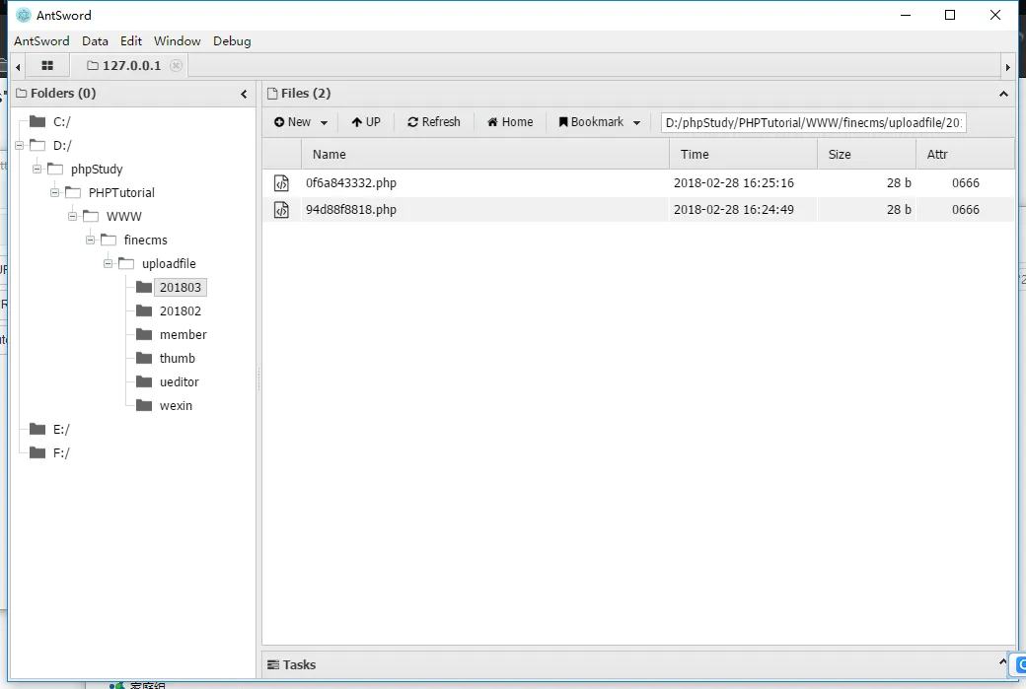
Task: Click the Tasks panel icon at bottom
Action: [273, 665]
